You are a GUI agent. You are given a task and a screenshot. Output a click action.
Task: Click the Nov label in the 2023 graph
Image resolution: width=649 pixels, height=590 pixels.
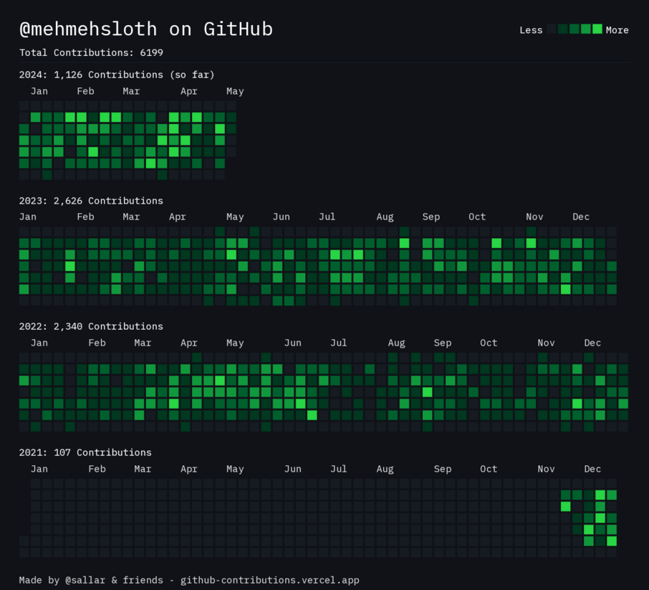tap(535, 217)
